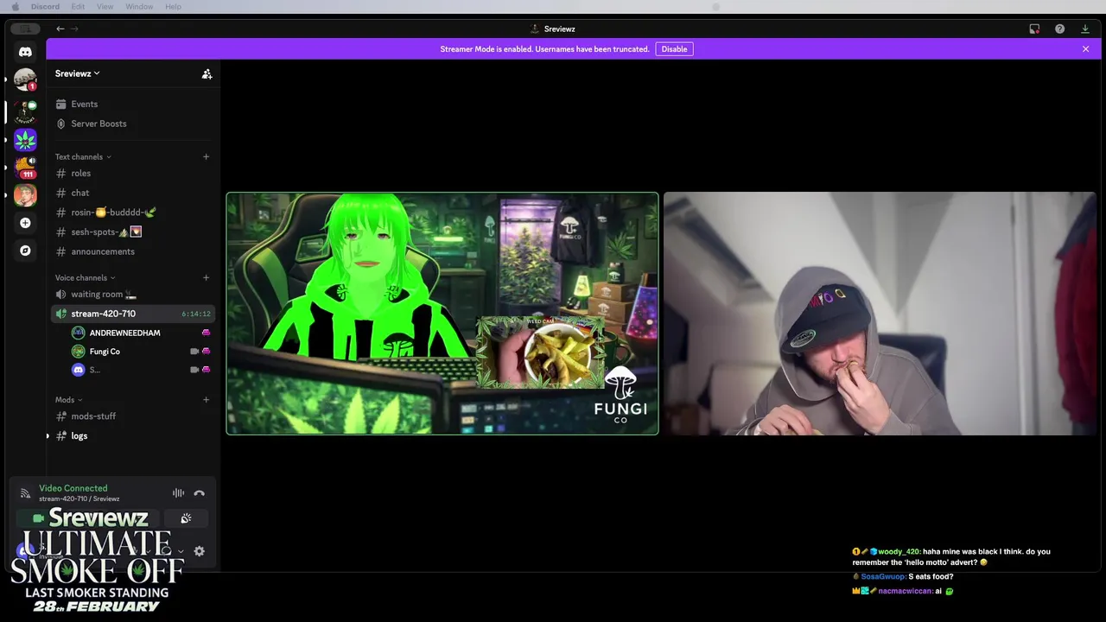Open the Help question mark icon
1106x622 pixels.
tap(1059, 29)
